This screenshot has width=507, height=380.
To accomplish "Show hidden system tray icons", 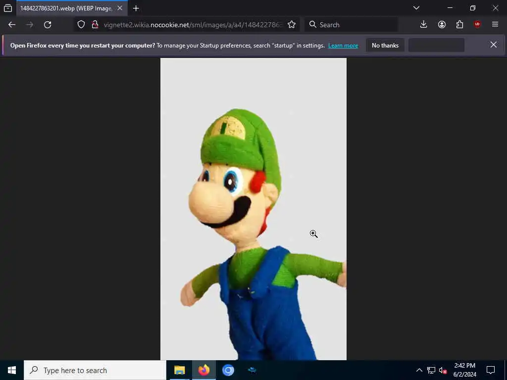I will pyautogui.click(x=419, y=370).
